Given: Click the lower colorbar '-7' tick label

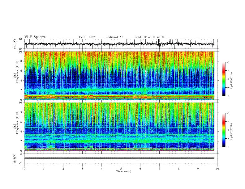Looking at the screenshot, I should point(228,147).
